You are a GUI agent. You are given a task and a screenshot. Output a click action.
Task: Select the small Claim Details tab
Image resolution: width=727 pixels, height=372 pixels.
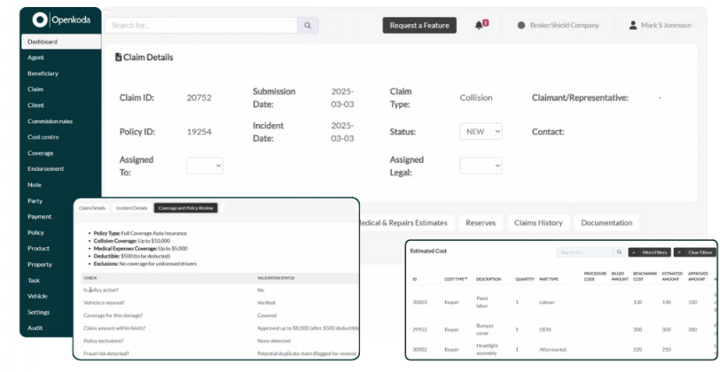[92, 208]
